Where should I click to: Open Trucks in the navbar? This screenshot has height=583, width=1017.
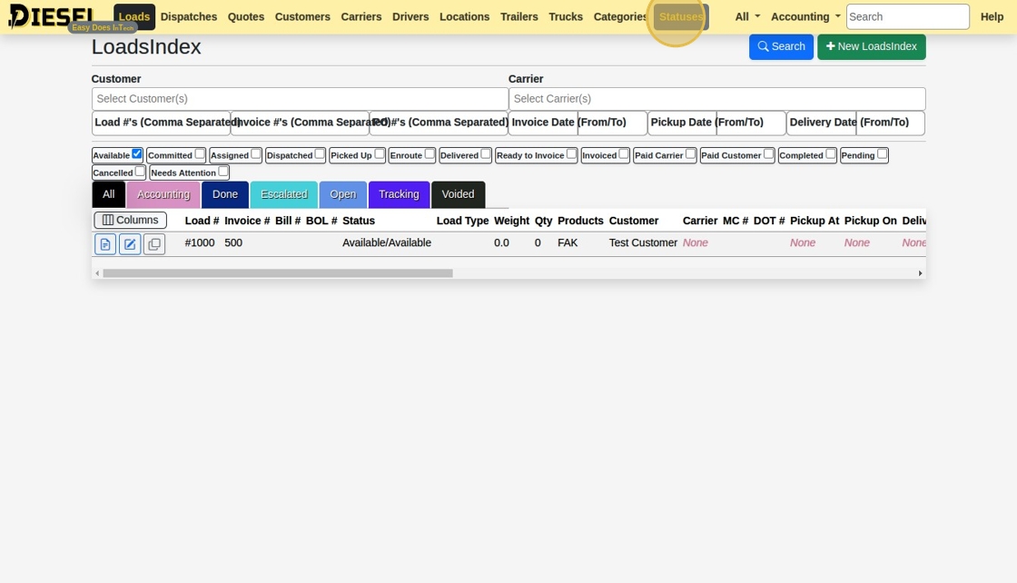566,17
